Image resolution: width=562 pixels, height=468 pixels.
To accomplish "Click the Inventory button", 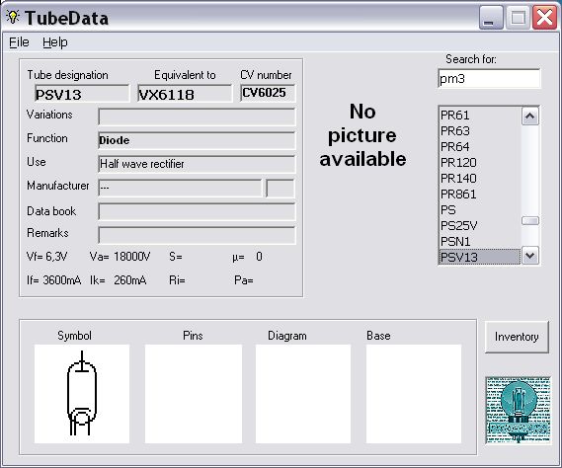I will tap(517, 337).
